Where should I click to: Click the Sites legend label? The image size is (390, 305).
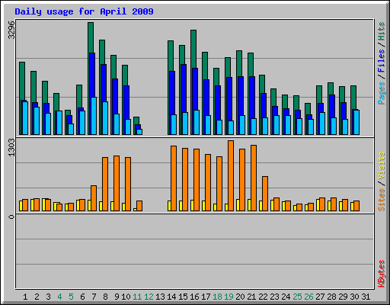[381, 200]
